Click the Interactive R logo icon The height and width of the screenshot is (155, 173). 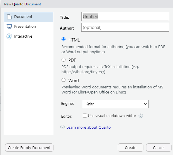click(x=9, y=36)
